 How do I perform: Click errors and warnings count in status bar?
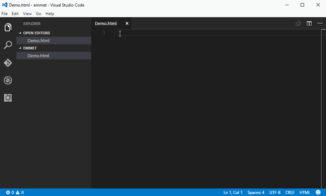tap(15, 193)
